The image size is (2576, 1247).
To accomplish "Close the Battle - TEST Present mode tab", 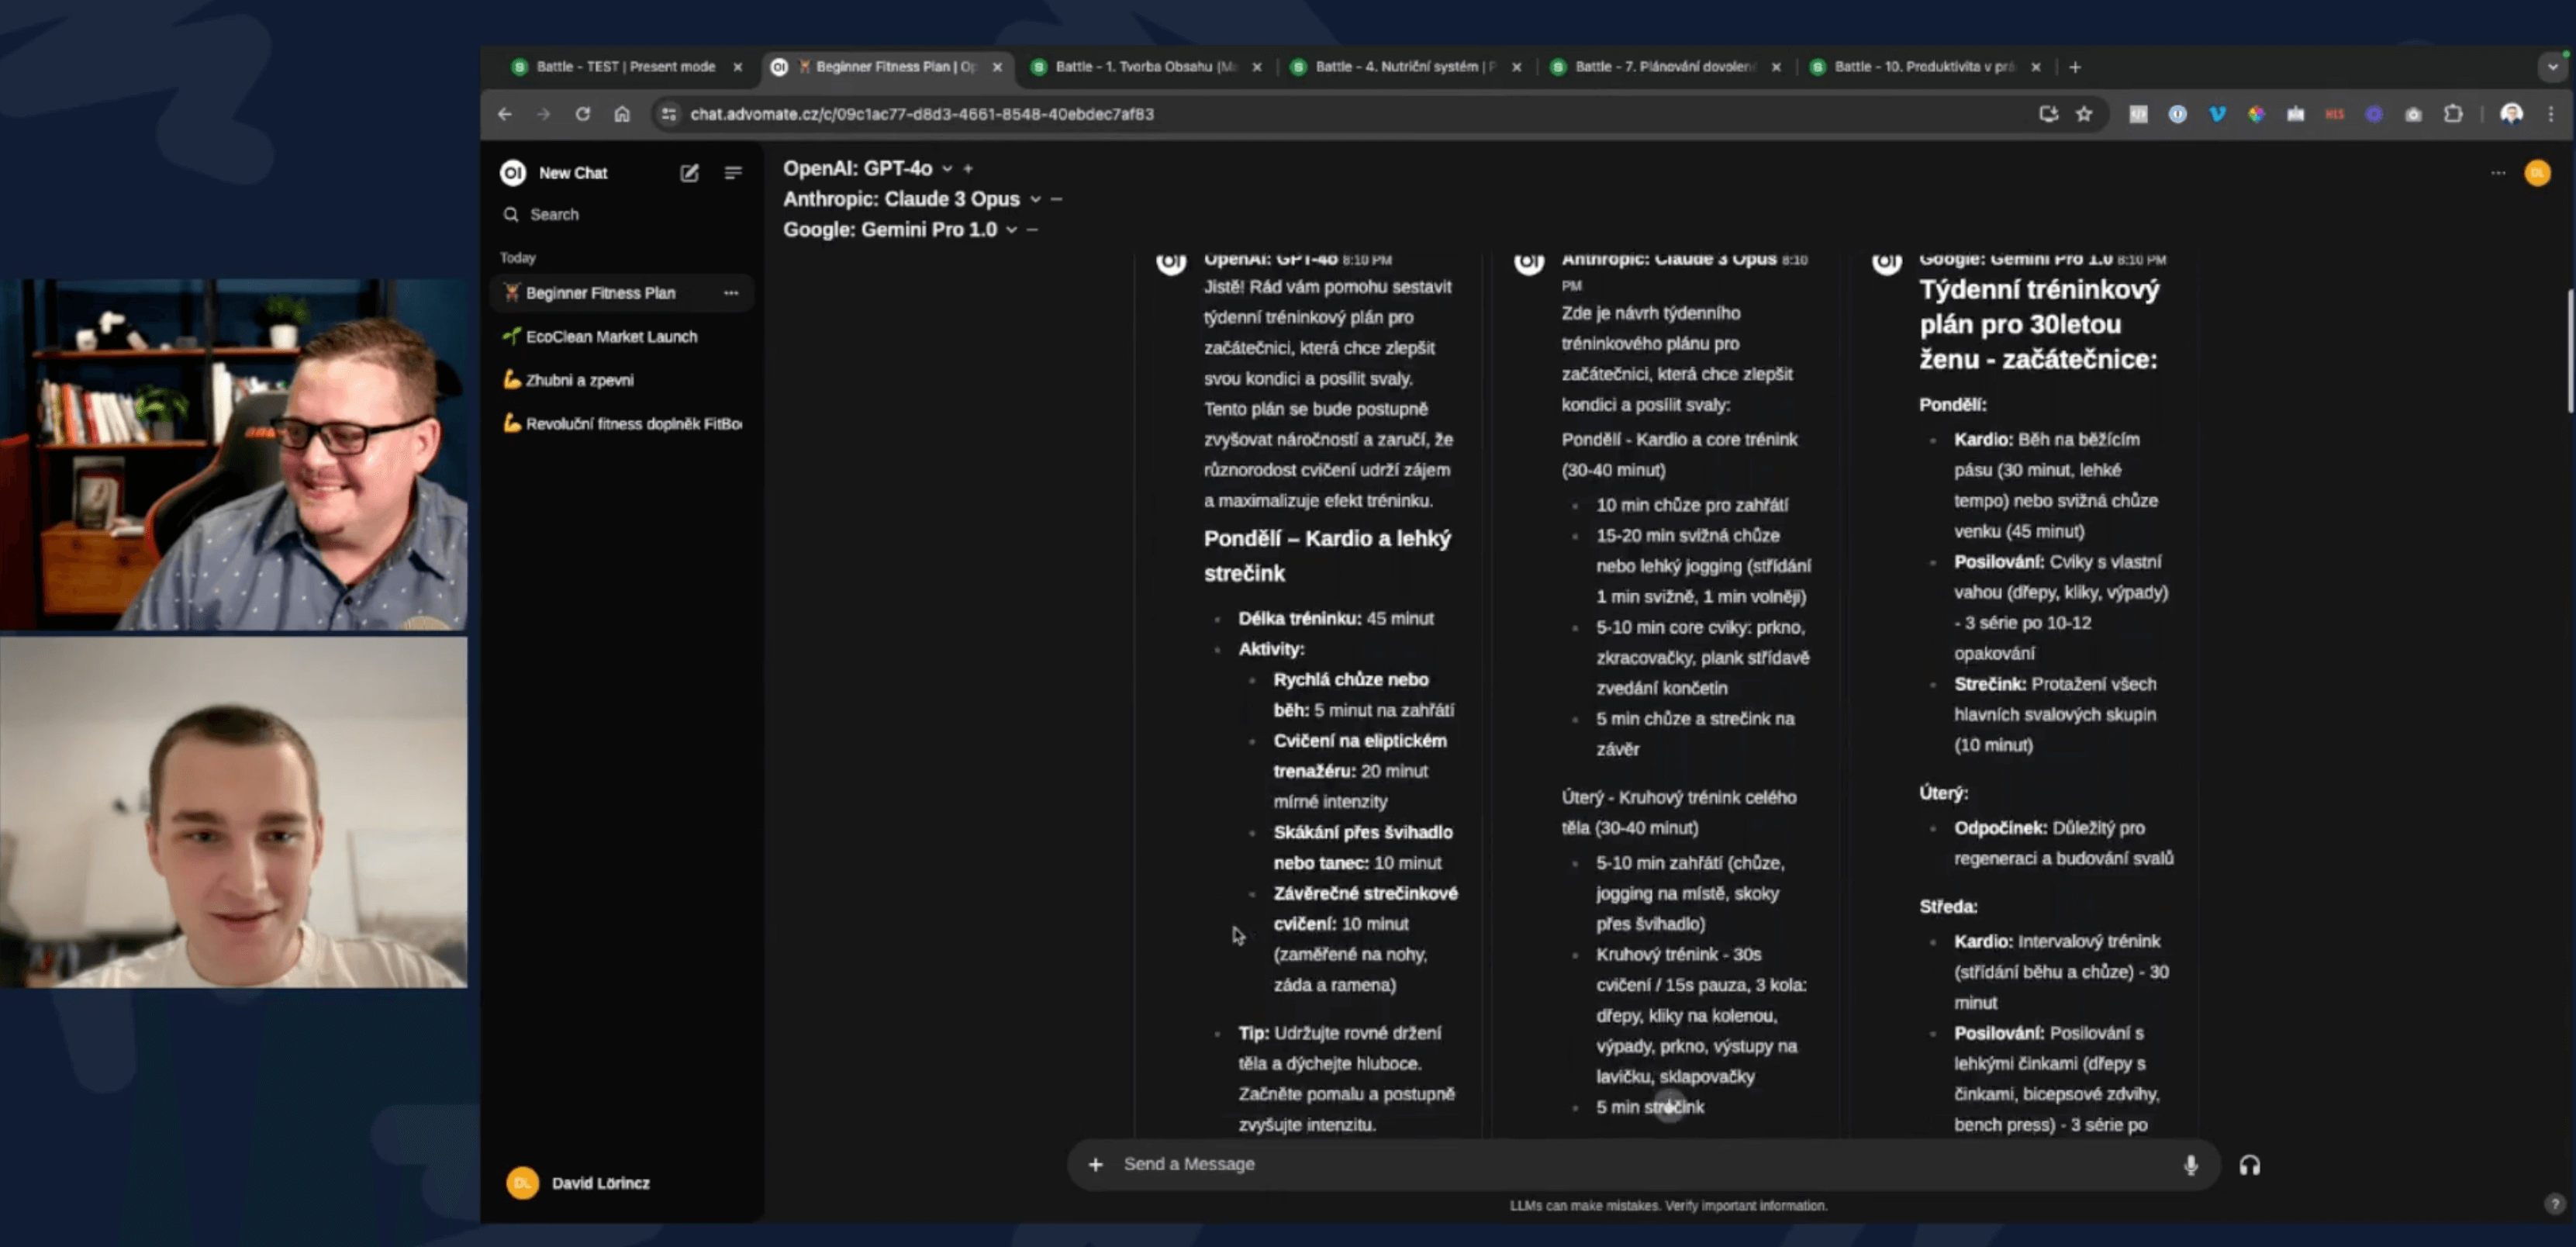I will pyautogui.click(x=738, y=67).
